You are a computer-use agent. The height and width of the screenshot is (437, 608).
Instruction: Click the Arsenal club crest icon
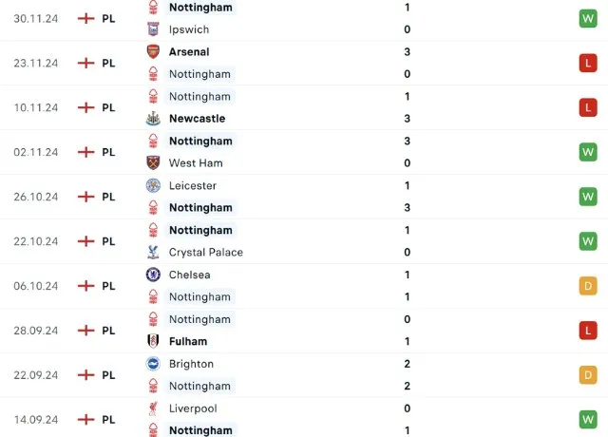(152, 52)
